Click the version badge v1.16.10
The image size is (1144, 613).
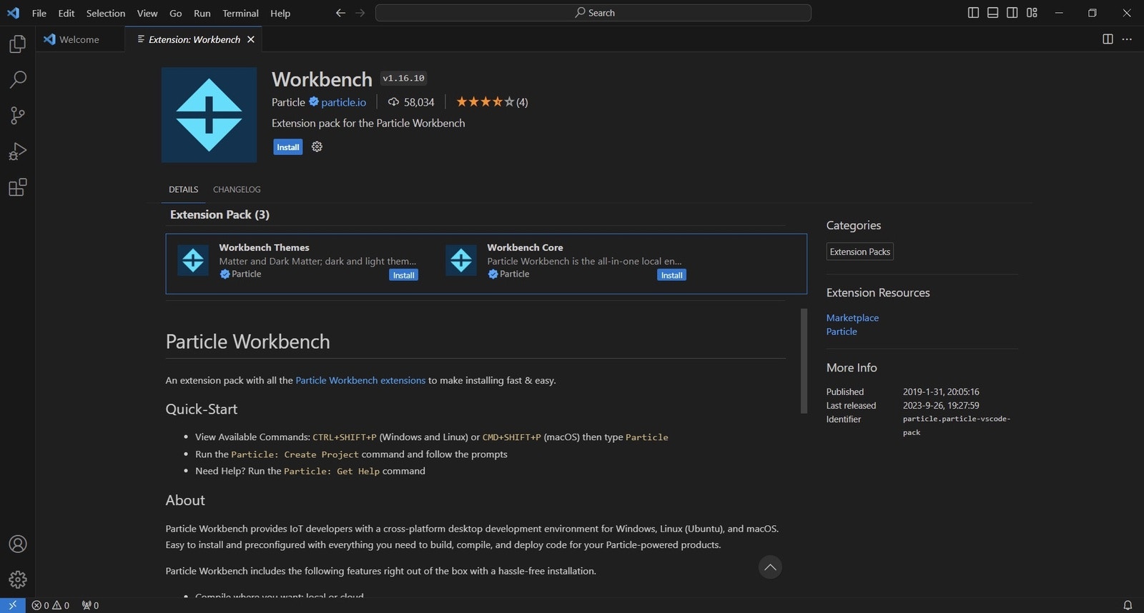[x=403, y=79]
